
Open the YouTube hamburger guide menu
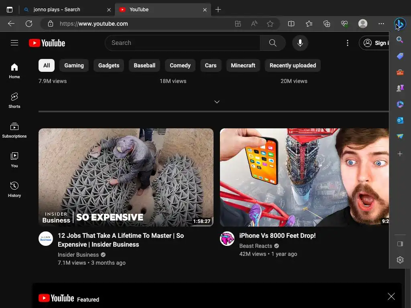point(14,43)
